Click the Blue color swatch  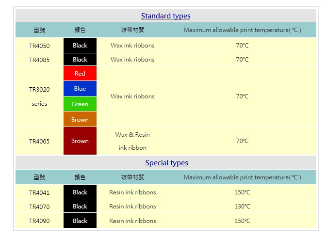point(80,89)
